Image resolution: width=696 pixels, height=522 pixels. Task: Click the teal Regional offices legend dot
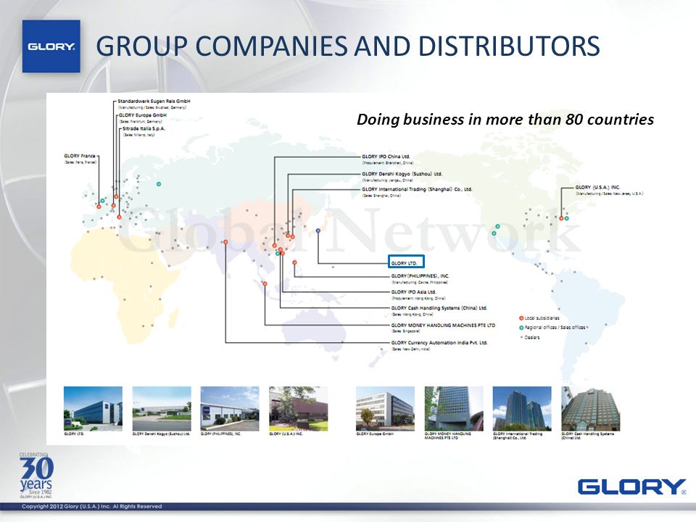521,328
